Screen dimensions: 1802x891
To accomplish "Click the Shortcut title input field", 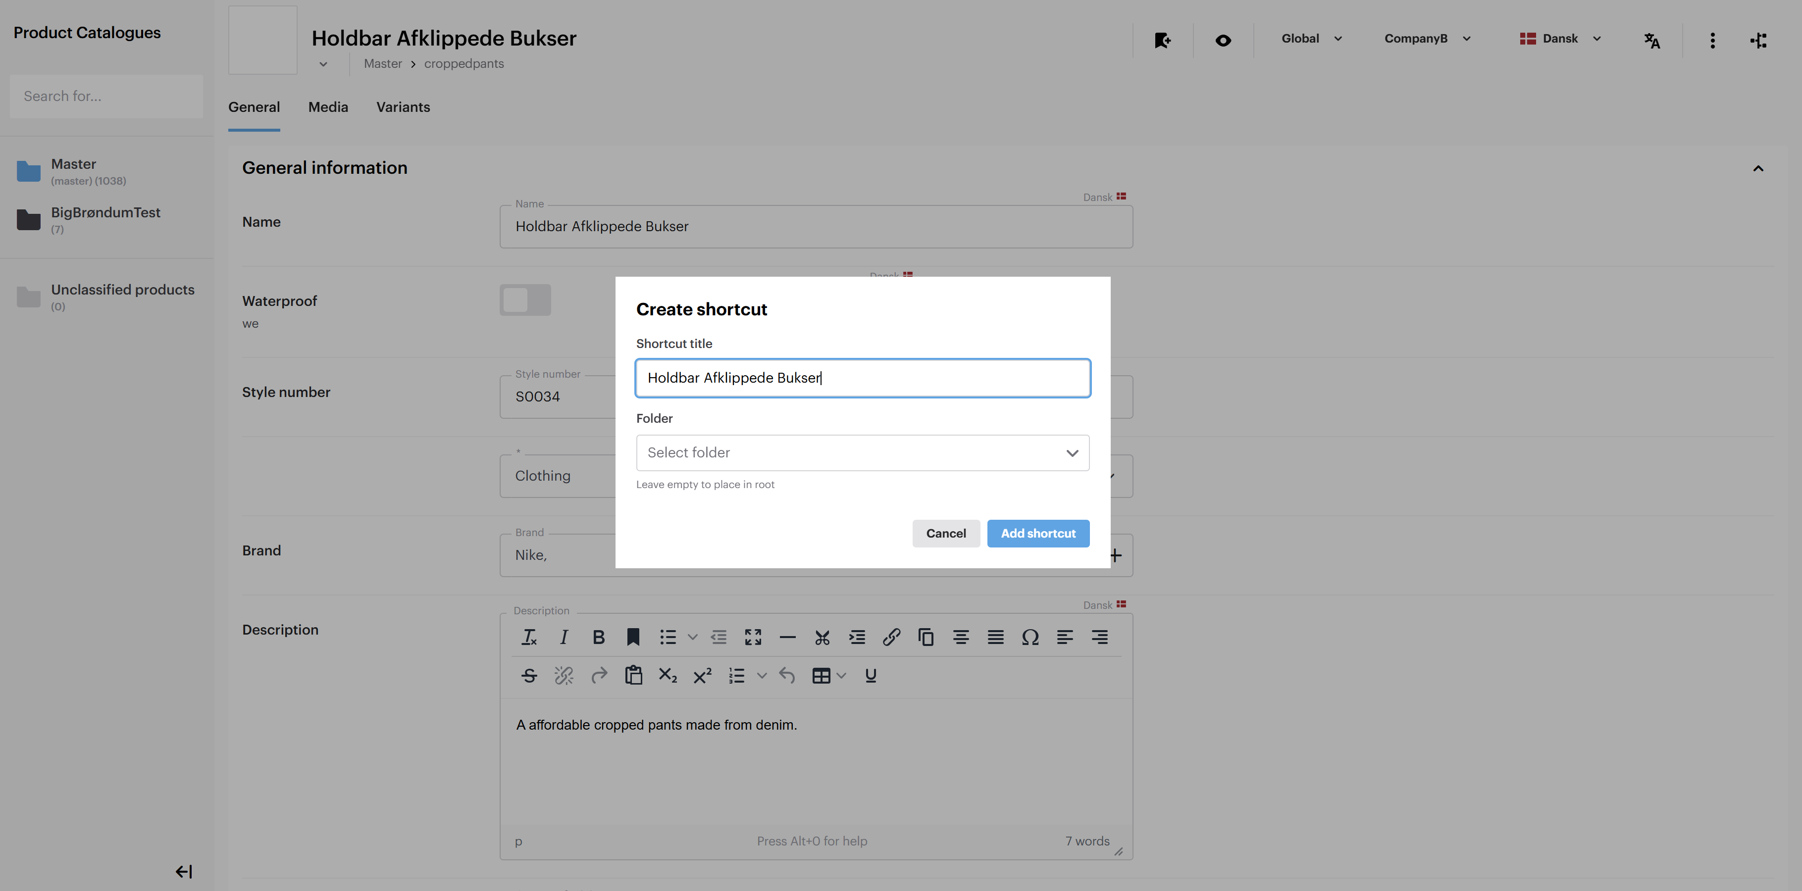I will [863, 378].
